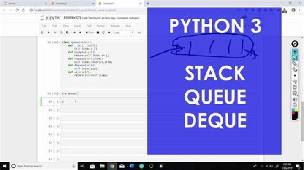This screenshot has width=304, height=170.
Task: Pick the black ink color
Action: 295,117
